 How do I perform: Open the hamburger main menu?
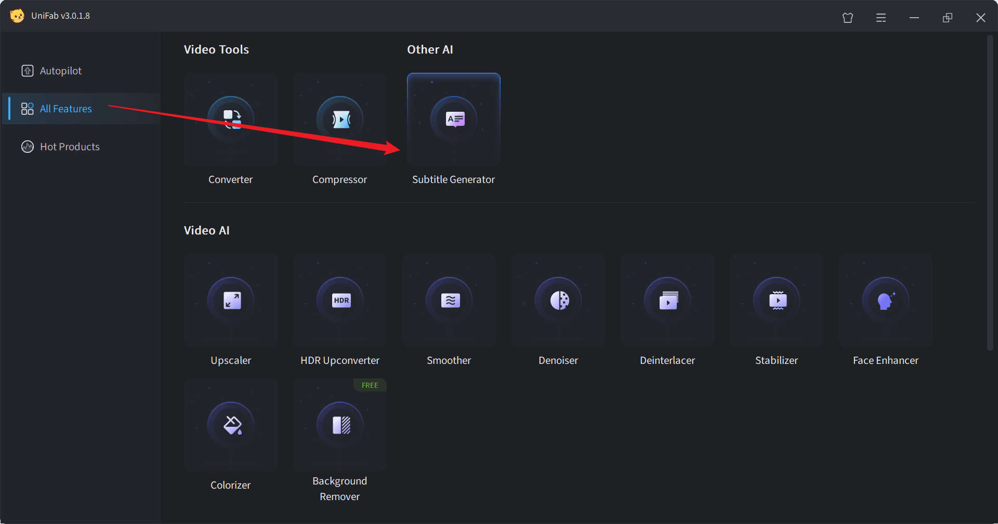[881, 18]
